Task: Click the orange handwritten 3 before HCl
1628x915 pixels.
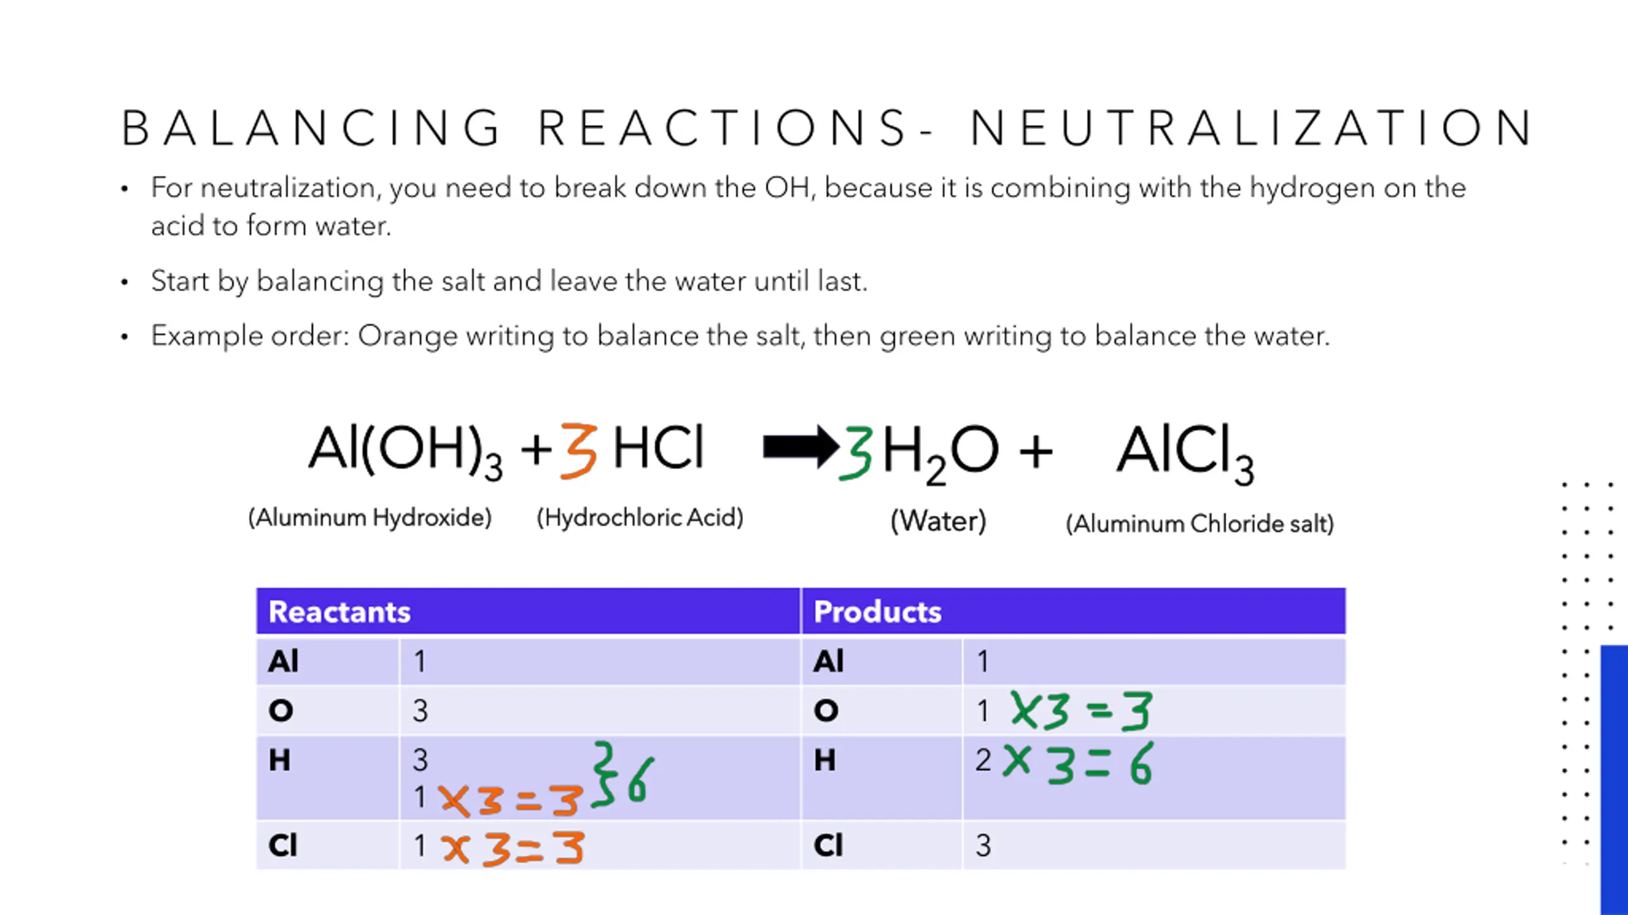Action: [x=579, y=450]
